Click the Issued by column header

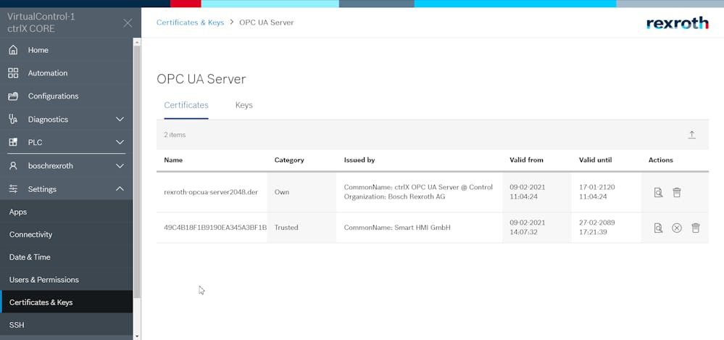click(x=359, y=160)
